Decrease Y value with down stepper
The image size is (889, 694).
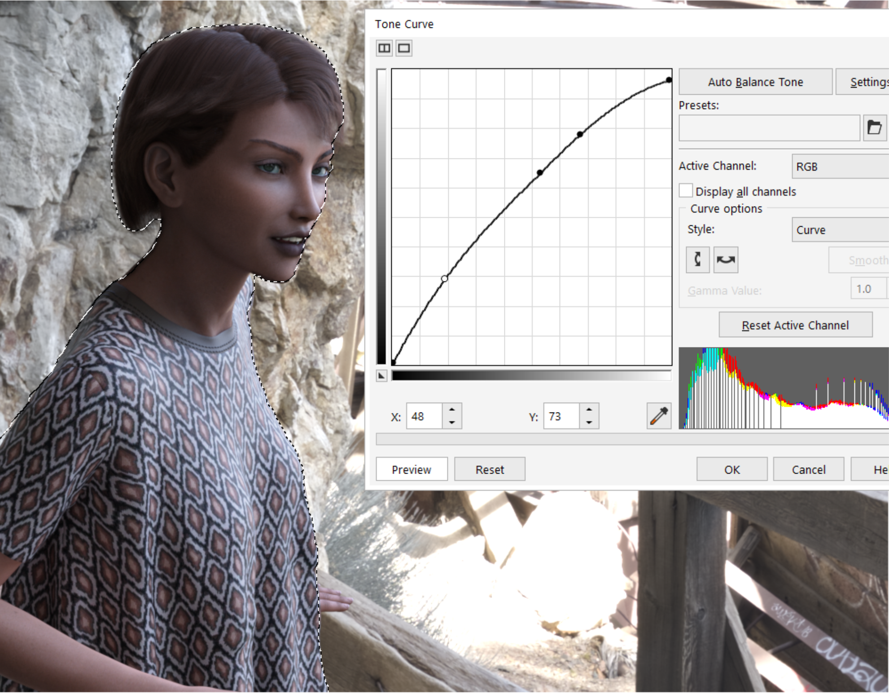[x=589, y=422]
